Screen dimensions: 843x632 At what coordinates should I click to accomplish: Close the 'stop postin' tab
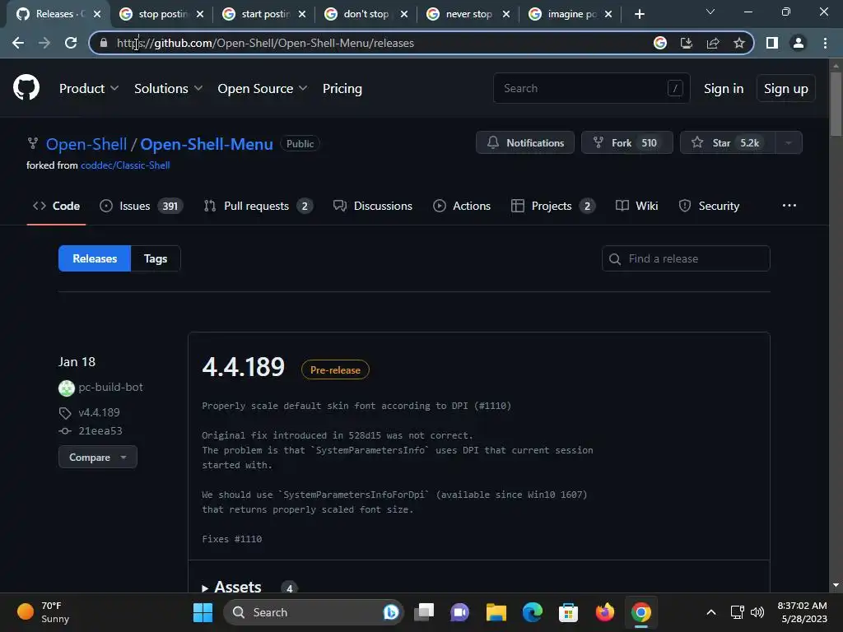(x=200, y=15)
